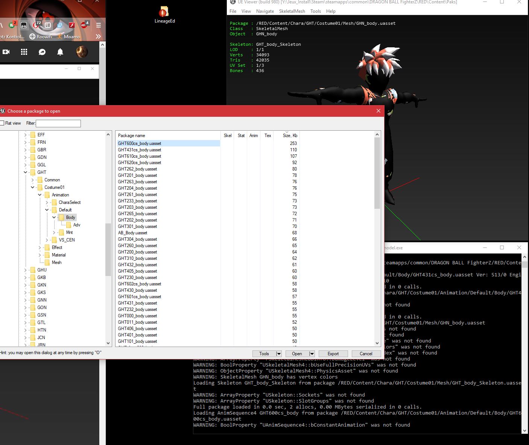Select the Adv folder in the tree
529x445 pixels.
(77, 225)
